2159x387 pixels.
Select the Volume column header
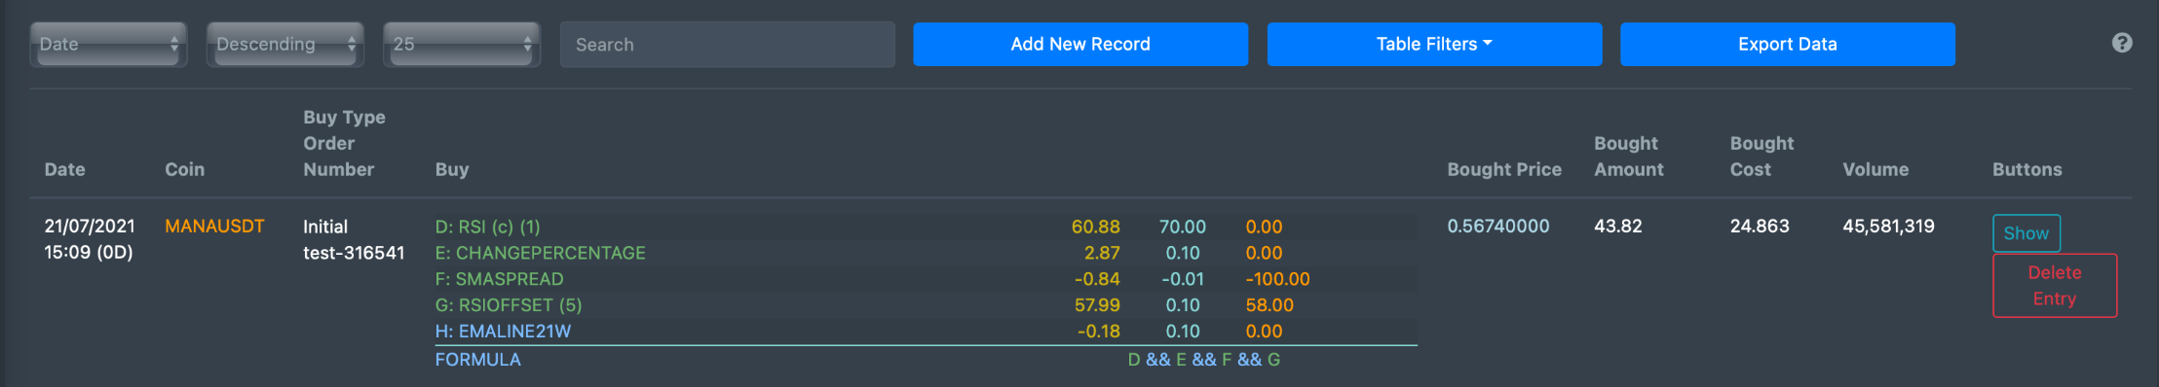[x=1875, y=169]
